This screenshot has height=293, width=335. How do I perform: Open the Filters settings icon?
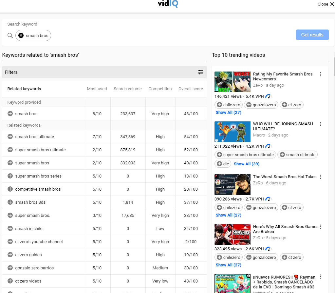point(201,72)
